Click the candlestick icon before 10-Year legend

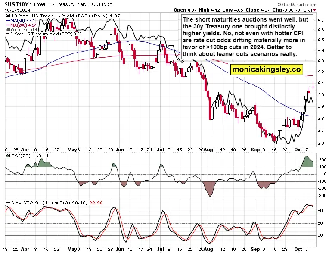click(x=8, y=16)
